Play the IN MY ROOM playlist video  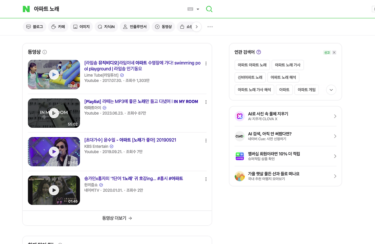(54, 113)
